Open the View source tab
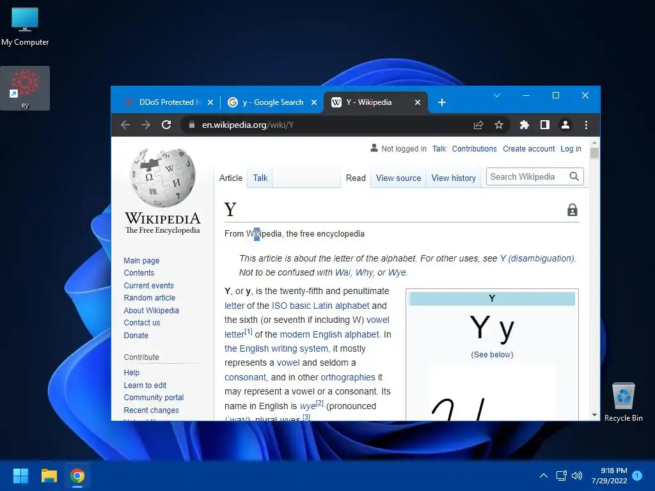The image size is (655, 491). point(398,178)
